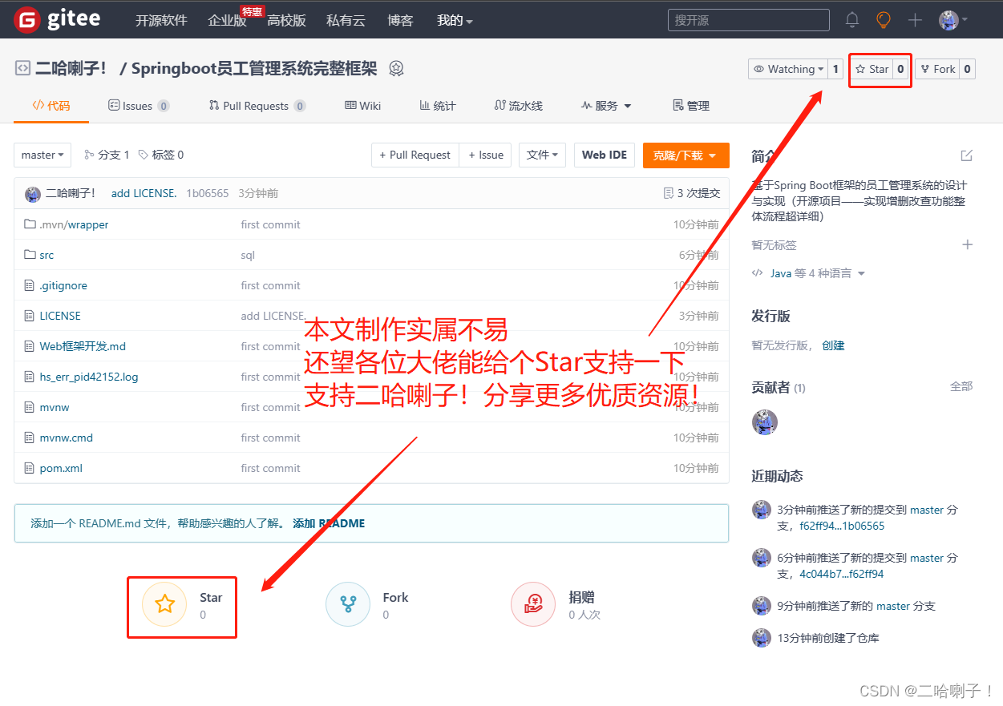
Task: Click the Fork count 0 at top right
Action: (x=968, y=69)
